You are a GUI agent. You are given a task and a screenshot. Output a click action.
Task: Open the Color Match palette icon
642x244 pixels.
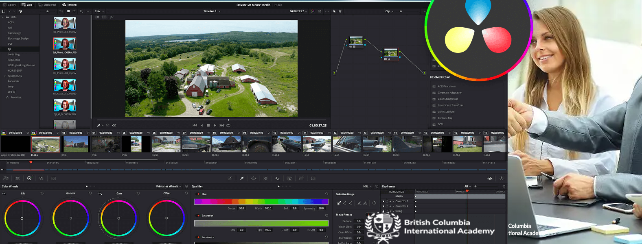tap(18, 178)
